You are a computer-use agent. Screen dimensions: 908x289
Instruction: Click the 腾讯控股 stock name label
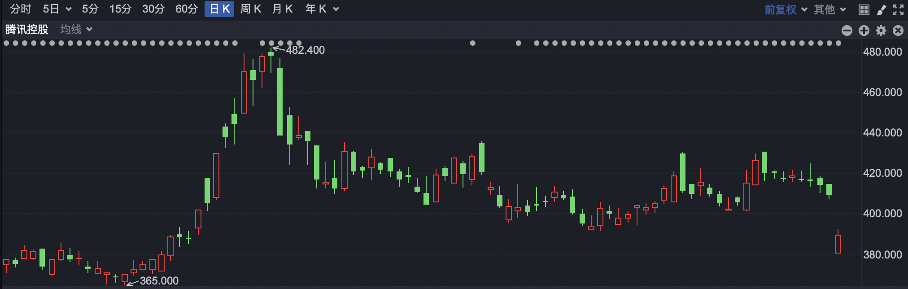(27, 30)
